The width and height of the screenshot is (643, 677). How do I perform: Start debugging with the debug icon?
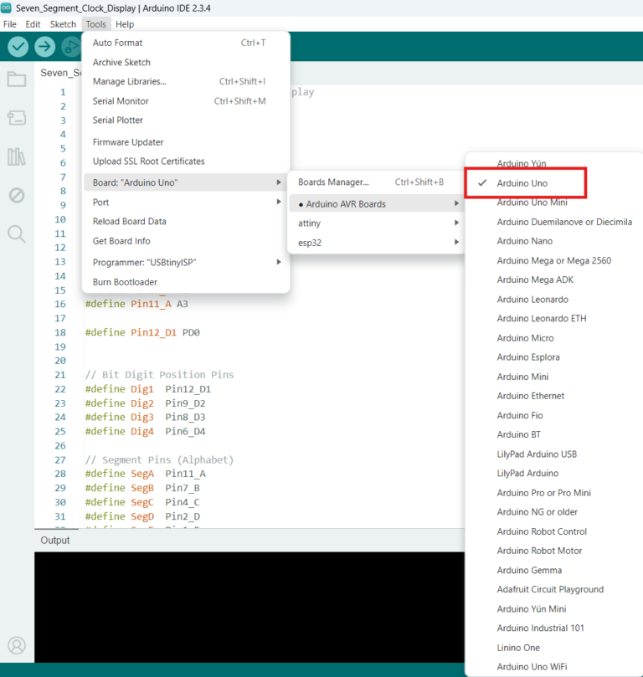[71, 47]
